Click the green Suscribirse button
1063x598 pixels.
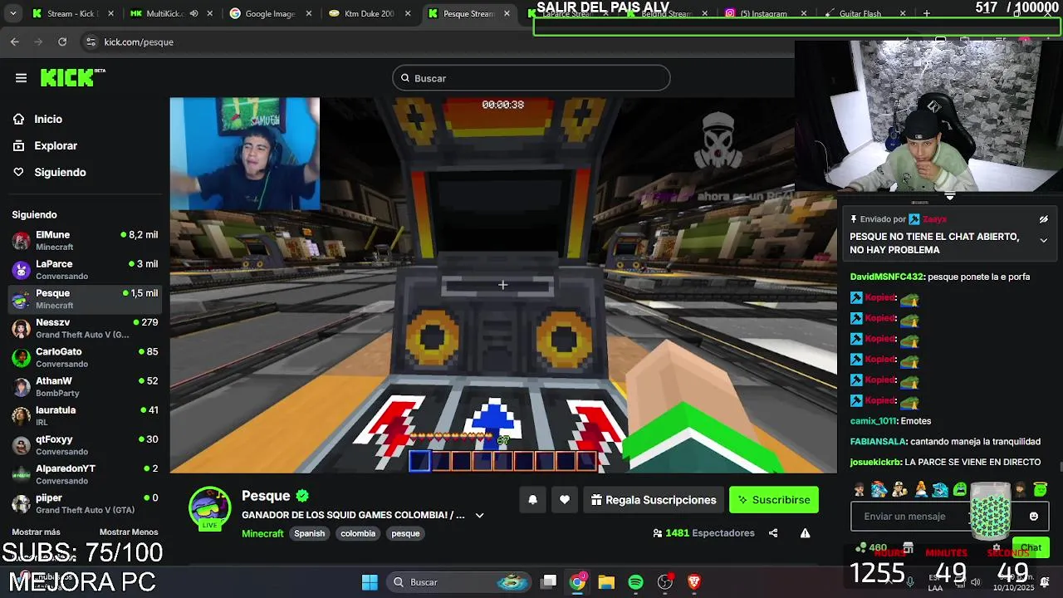coord(774,500)
